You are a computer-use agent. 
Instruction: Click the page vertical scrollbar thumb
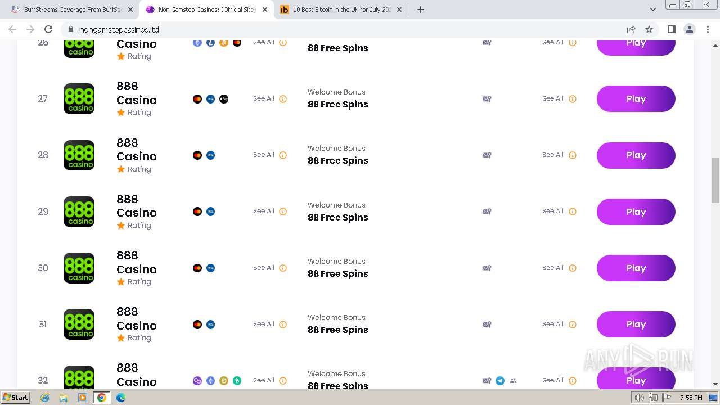[715, 180]
